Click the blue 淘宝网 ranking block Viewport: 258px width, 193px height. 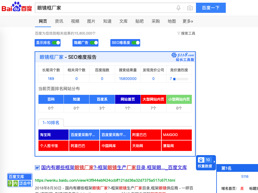[x=54, y=135]
